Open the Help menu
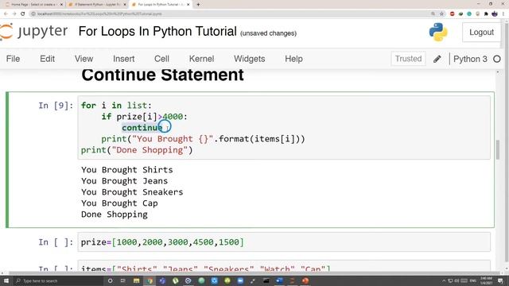The width and height of the screenshot is (509, 286). 293,59
